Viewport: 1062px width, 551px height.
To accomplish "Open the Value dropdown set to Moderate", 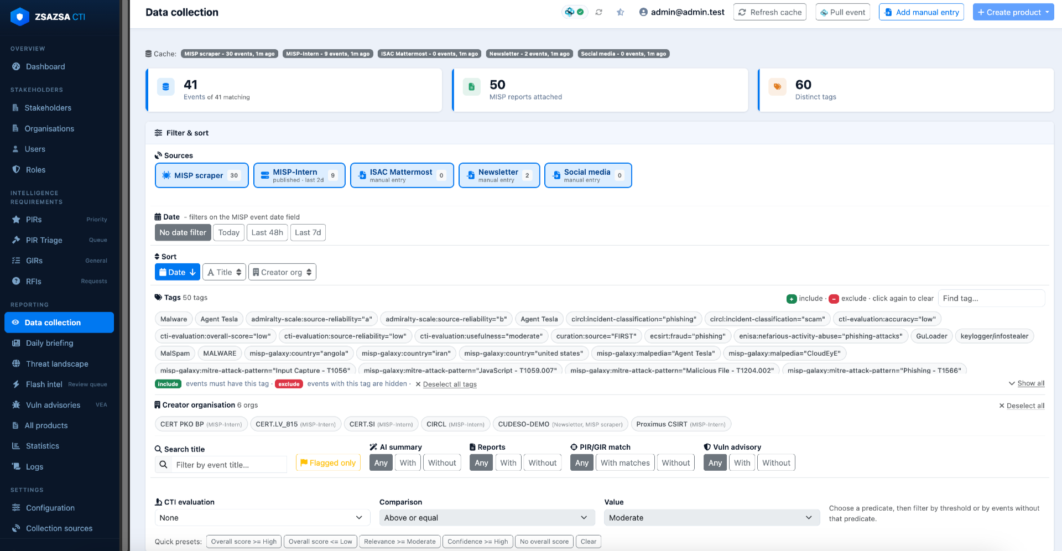I will pyautogui.click(x=712, y=518).
